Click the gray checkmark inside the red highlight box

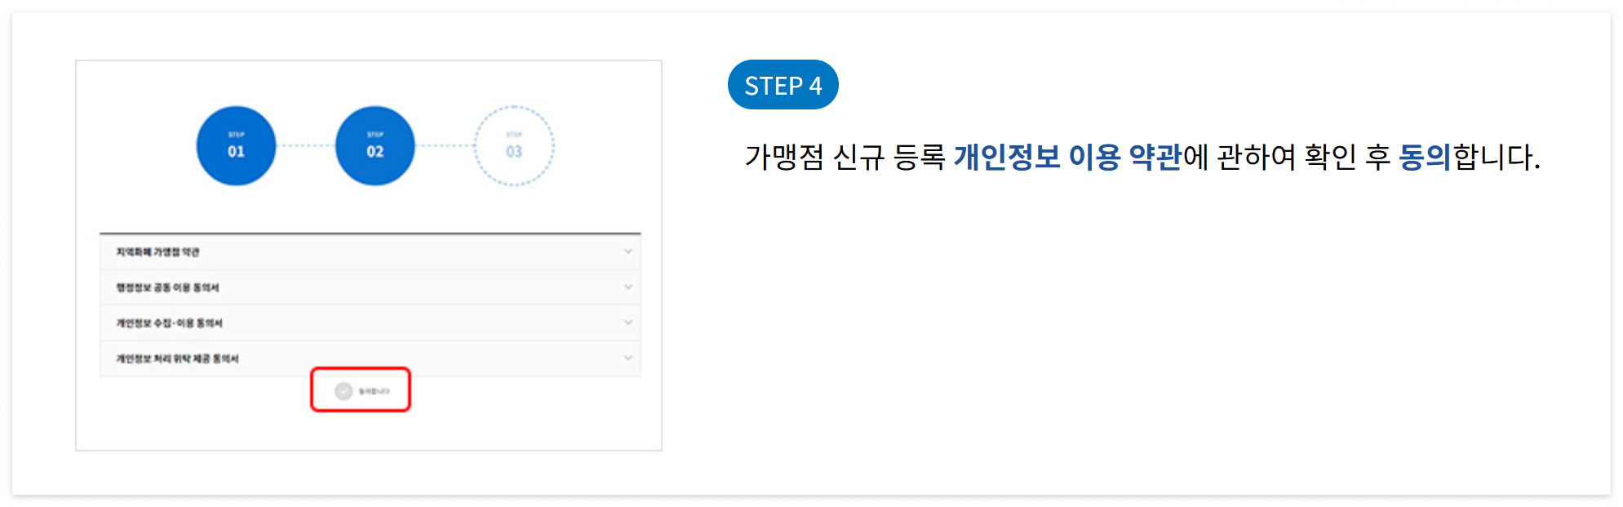[344, 390]
